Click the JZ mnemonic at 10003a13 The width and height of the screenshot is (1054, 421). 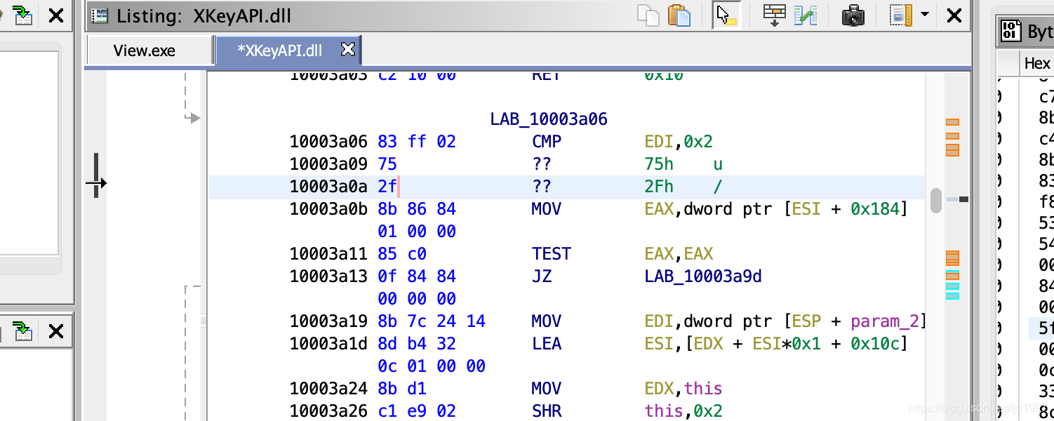coord(542,276)
